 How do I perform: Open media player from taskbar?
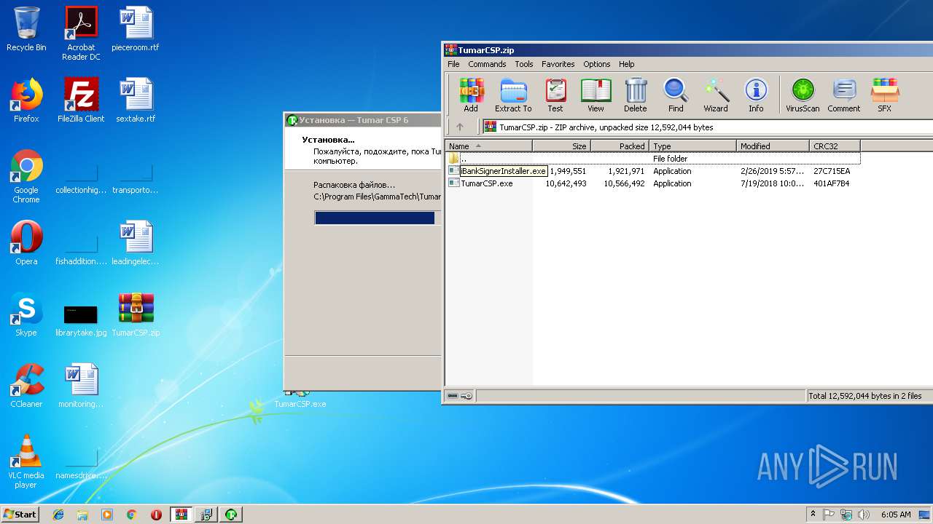pyautogui.click(x=107, y=515)
